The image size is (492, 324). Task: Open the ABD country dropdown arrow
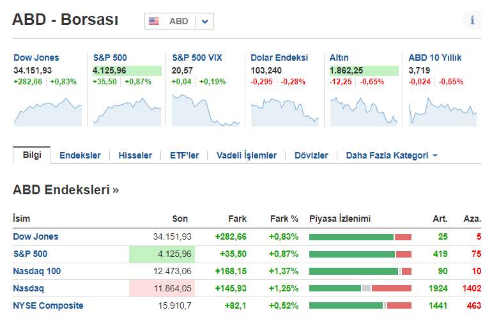(204, 21)
